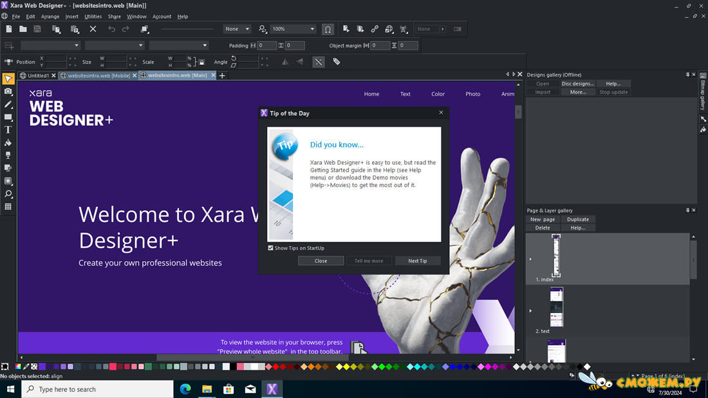Click the Next Tip button
Image resolution: width=708 pixels, height=398 pixels.
pyautogui.click(x=417, y=261)
